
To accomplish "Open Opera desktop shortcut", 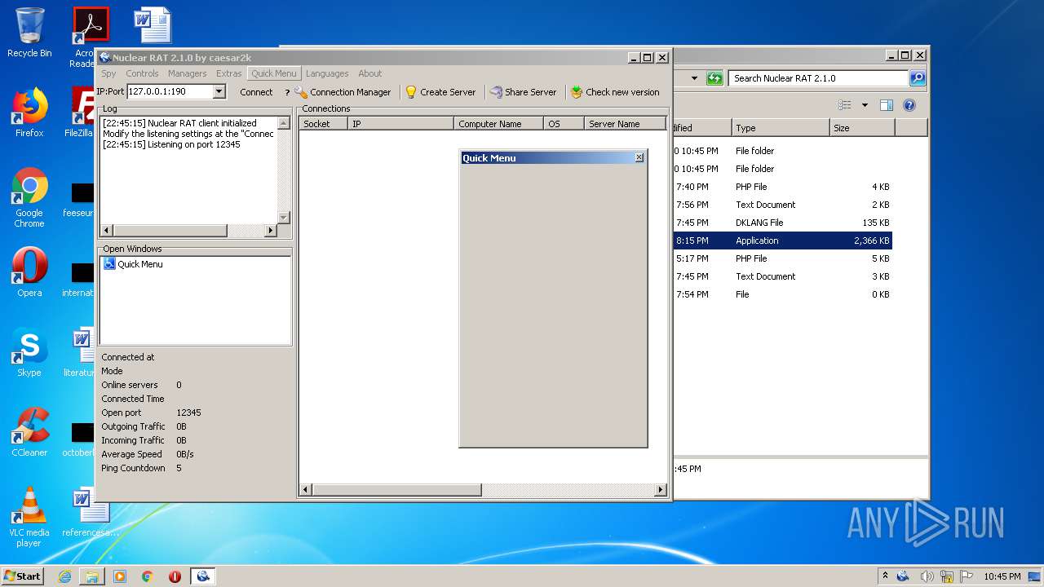I will pyautogui.click(x=29, y=272).
